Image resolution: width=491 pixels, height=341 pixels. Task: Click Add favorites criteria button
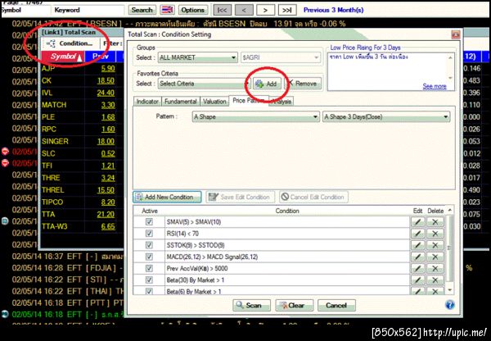tap(267, 84)
